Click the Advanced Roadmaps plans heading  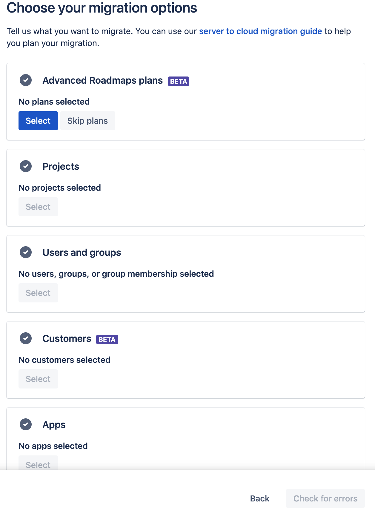coord(103,80)
